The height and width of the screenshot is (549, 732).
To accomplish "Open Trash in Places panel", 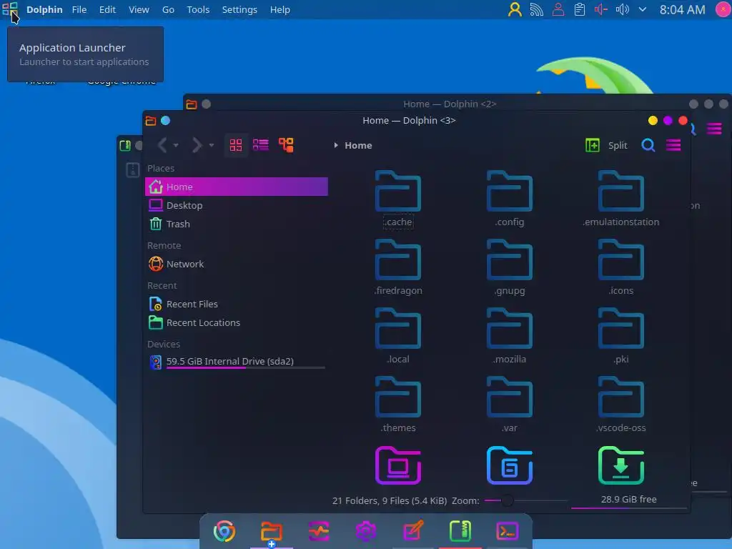I will pyautogui.click(x=236, y=224).
